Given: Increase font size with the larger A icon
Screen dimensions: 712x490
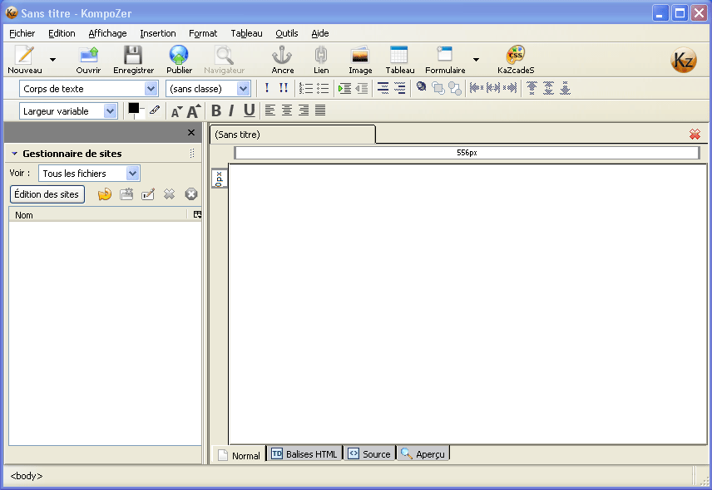Looking at the screenshot, I should click(x=194, y=111).
